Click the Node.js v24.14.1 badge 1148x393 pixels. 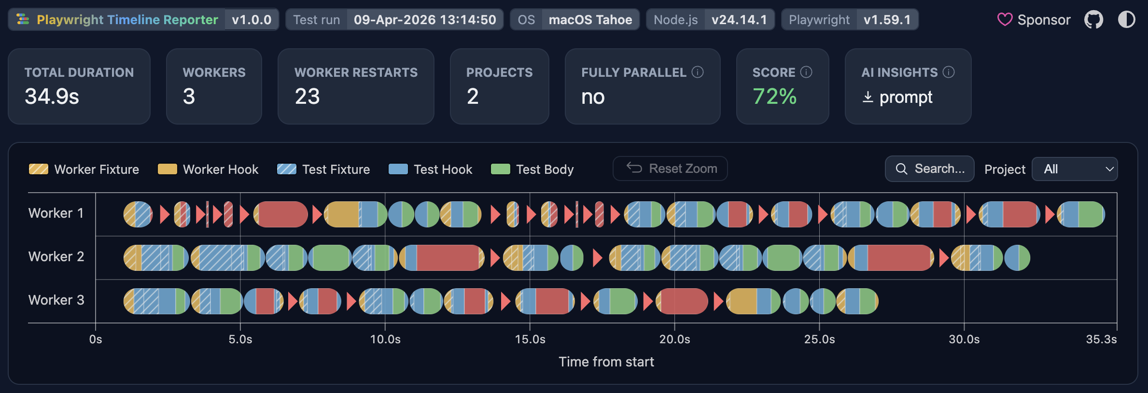710,20
